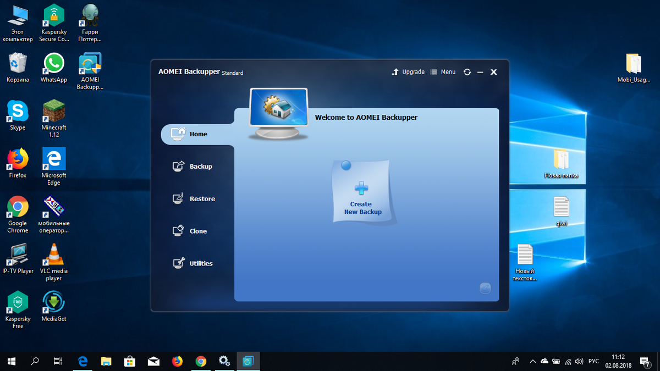This screenshot has width=660, height=371.
Task: Click the Clone icon in sidebar
Action: click(179, 231)
